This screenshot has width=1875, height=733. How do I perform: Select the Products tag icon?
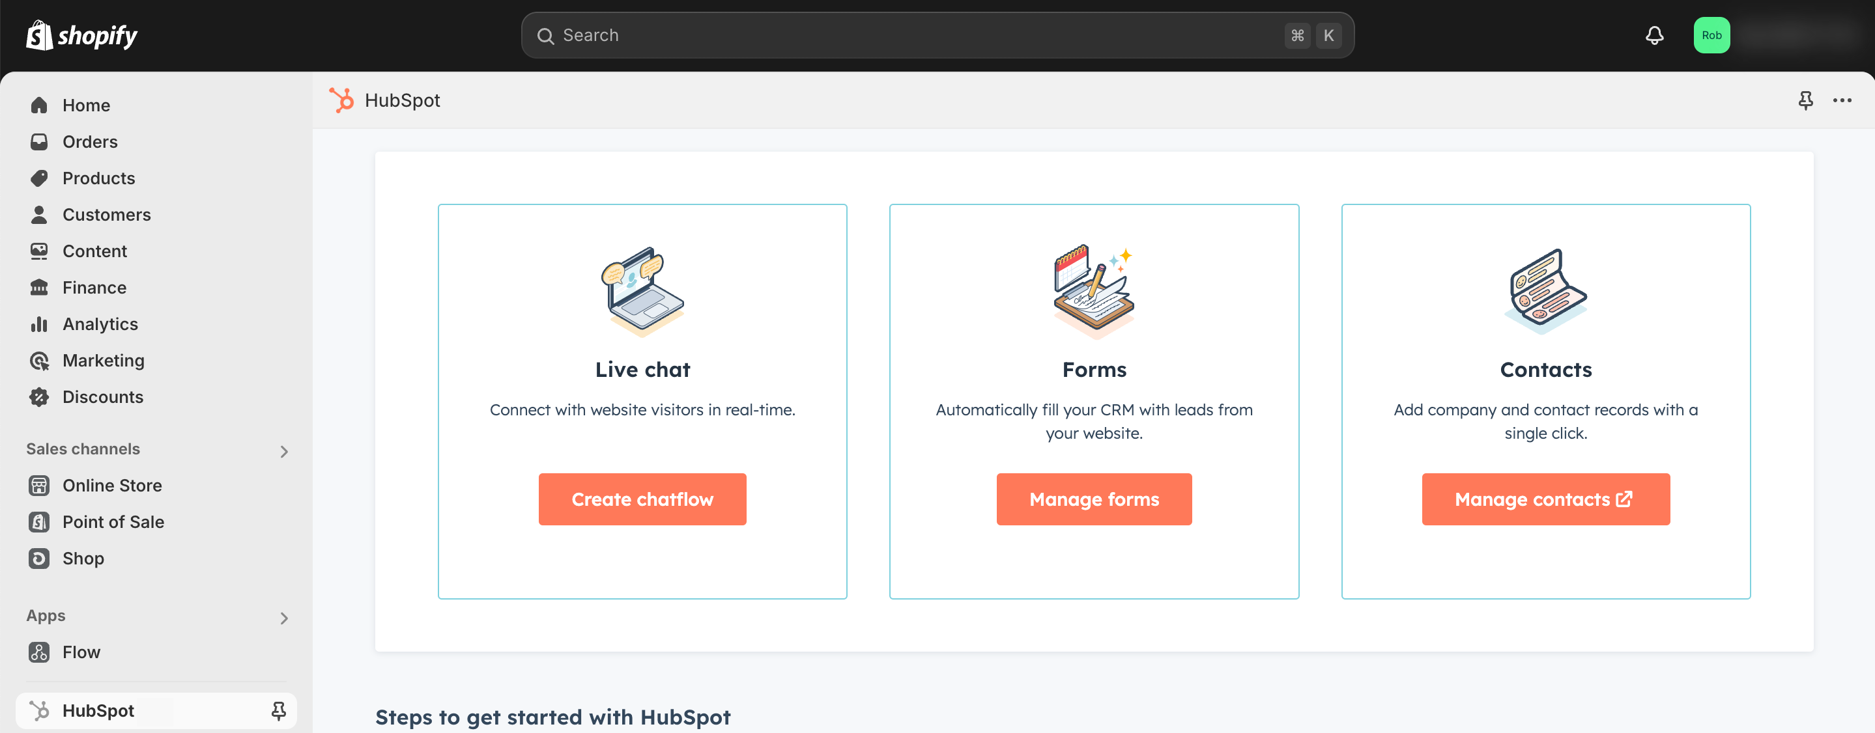tap(39, 178)
